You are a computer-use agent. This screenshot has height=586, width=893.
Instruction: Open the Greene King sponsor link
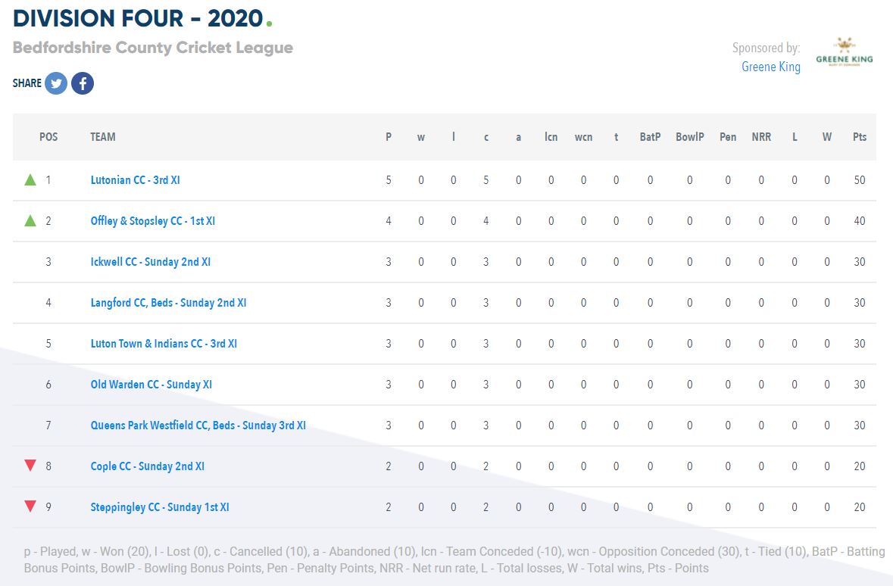click(x=770, y=67)
